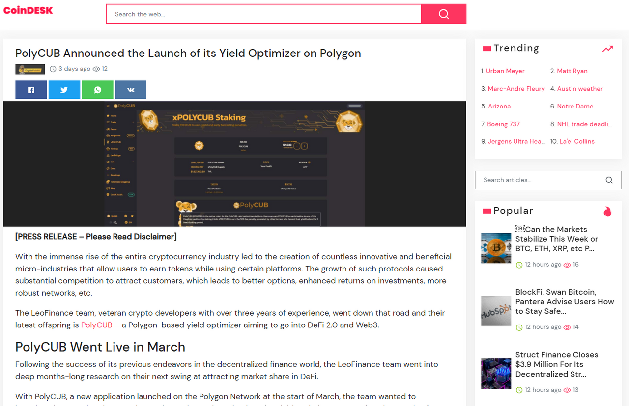629x406 pixels.
Task: Open trending topic La'el Collins
Action: coord(577,141)
